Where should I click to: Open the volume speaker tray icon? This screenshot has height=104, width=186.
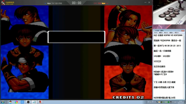(x=175, y=102)
